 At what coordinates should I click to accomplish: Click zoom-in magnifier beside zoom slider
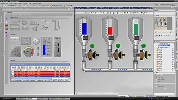[170, 32]
